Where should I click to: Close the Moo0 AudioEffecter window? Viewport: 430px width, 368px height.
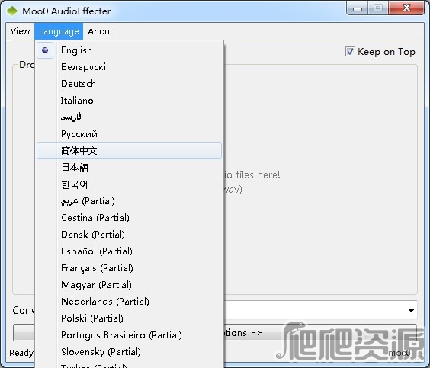406,8
